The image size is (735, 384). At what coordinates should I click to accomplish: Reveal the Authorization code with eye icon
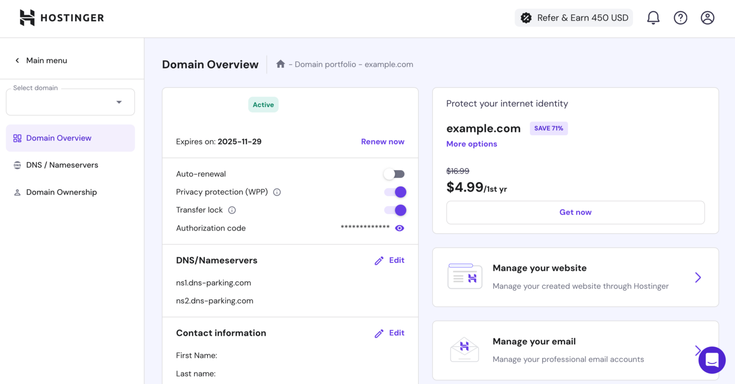tap(400, 228)
